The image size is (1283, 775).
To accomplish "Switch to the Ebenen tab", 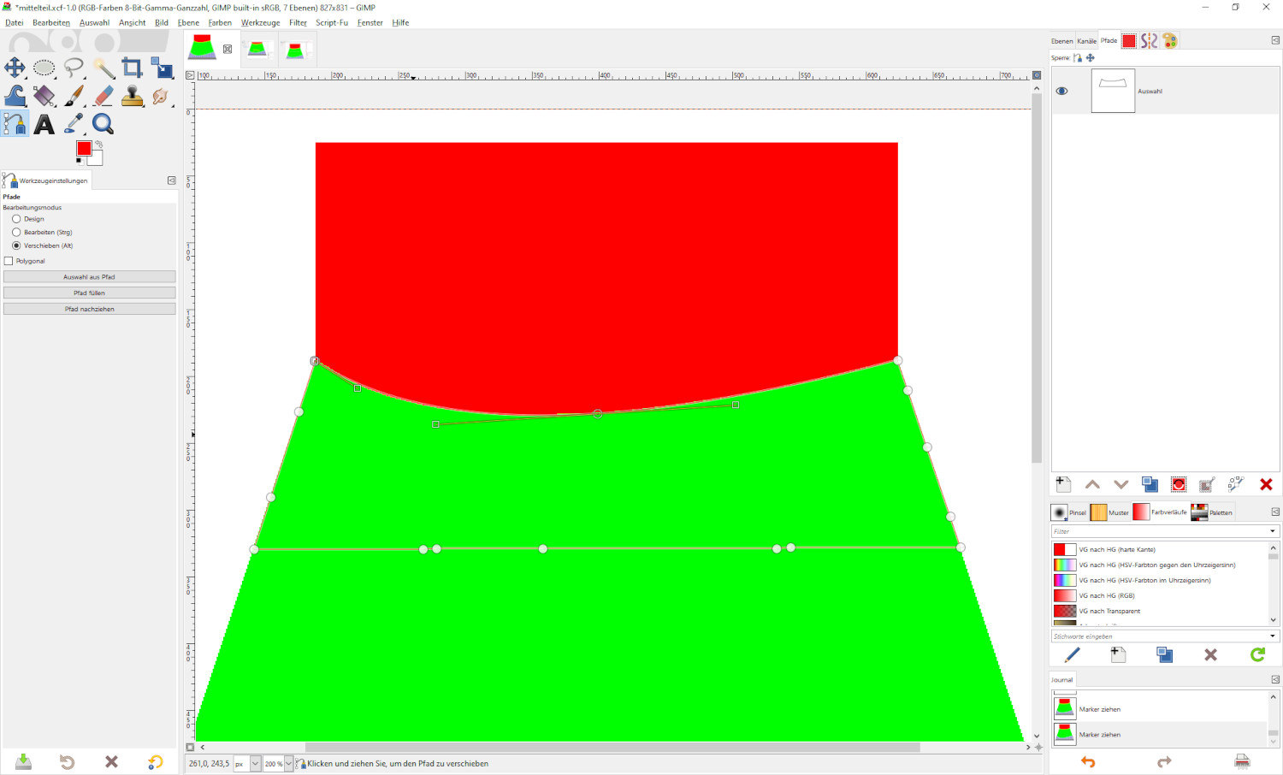I will (1061, 41).
